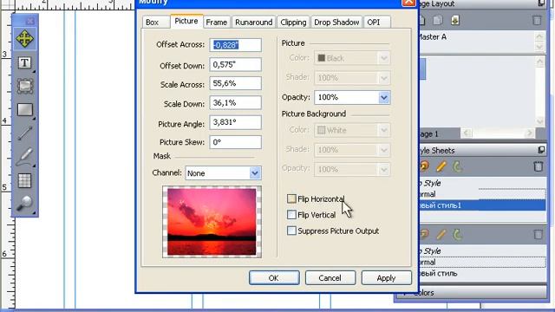This screenshot has height=312, width=555.
Task: Open the picture Opacity dropdown
Action: pos(383,97)
